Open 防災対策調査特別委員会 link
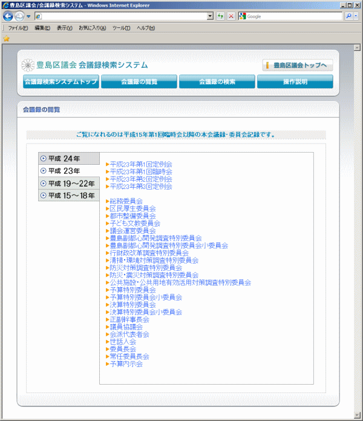The image size is (363, 421). click(x=146, y=268)
